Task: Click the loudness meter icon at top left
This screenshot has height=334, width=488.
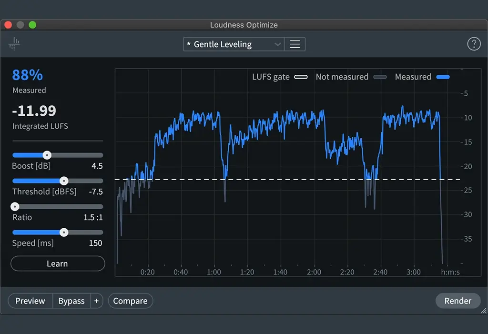Action: pos(14,43)
